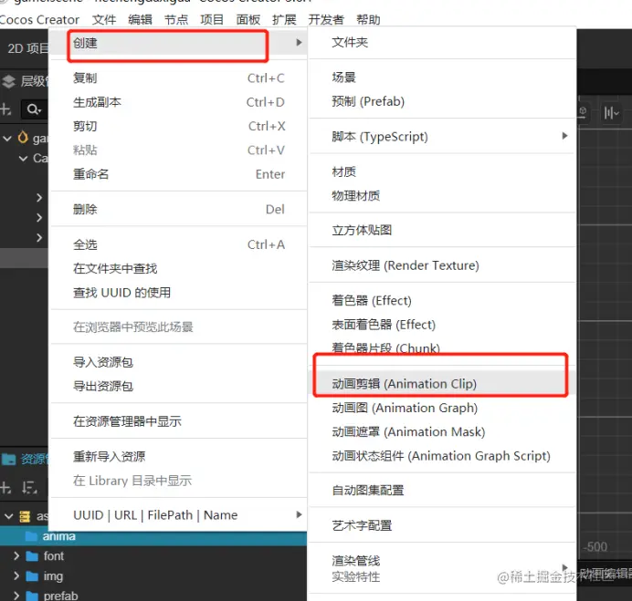Screen dimensions: 632x601
Task: Expand the third collapsed child node
Action: coord(39,237)
